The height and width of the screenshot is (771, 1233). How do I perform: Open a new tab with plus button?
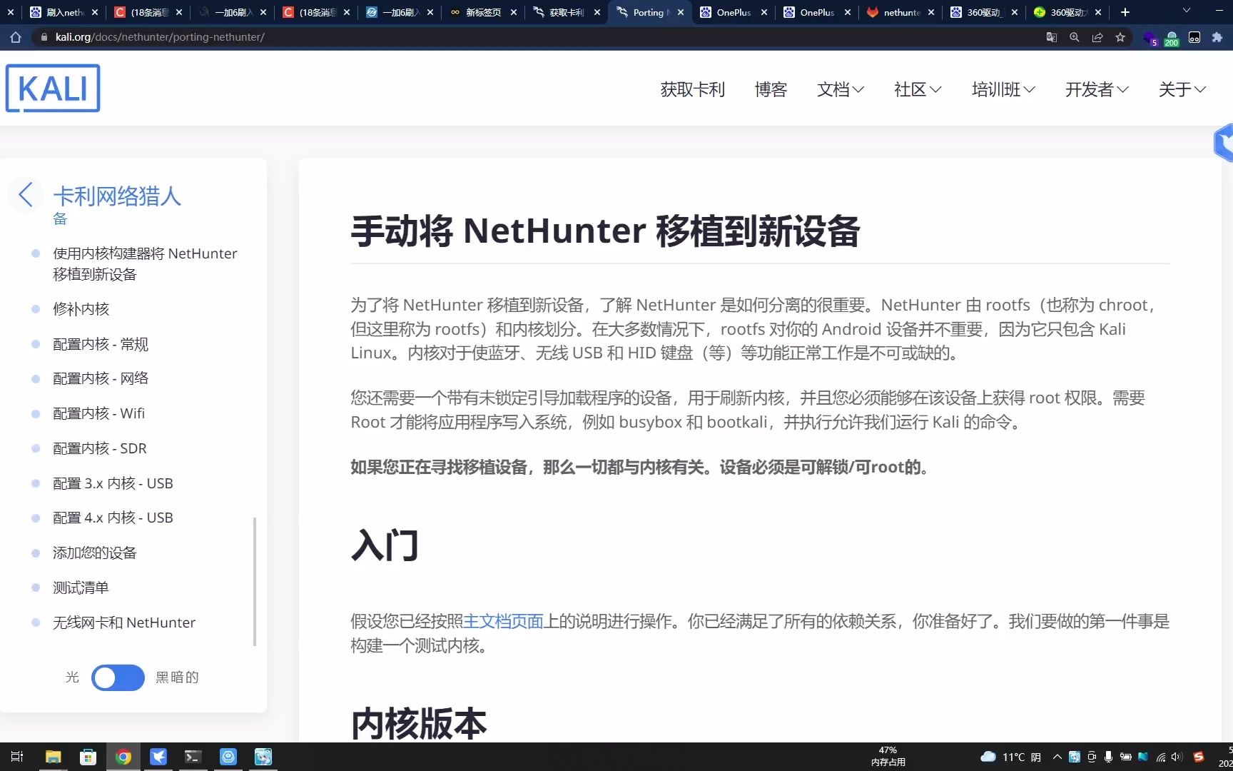[1125, 12]
